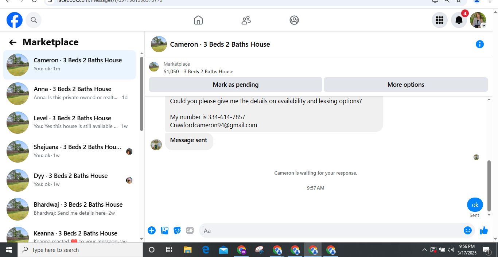Screen dimensions: 498x257
Task: Click the chat scrollbar down arrow
Action: (x=489, y=215)
